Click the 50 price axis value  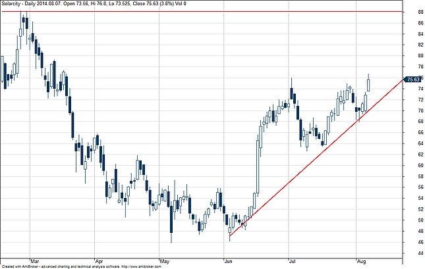coord(420,220)
